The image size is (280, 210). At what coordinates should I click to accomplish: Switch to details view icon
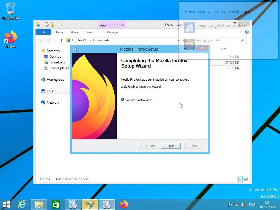(240, 179)
